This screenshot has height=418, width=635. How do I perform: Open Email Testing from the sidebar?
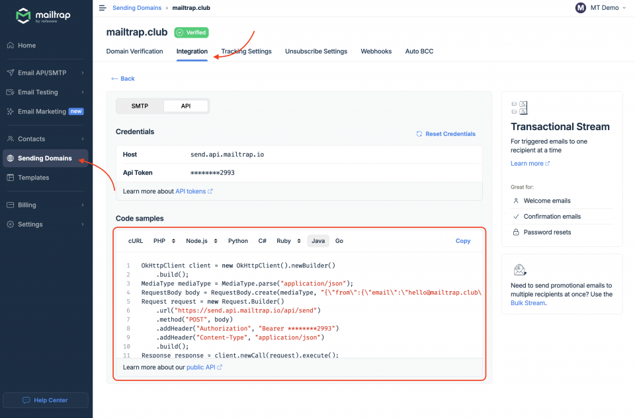(36, 92)
